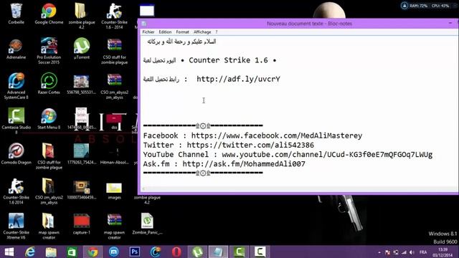Click the RAM usage widget

tap(414, 6)
